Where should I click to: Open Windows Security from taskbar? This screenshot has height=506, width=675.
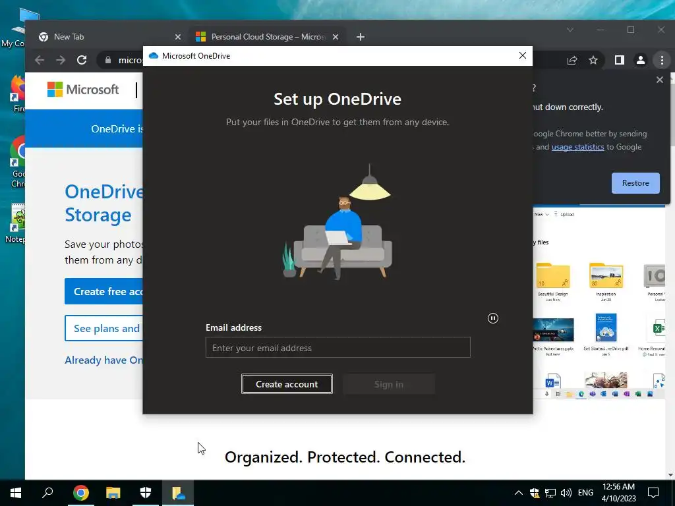pyautogui.click(x=146, y=493)
